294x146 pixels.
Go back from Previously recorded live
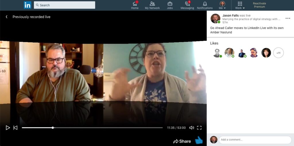(x=7, y=17)
